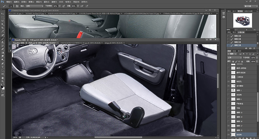Open the 色票 Swatches tab

[x=234, y=11]
